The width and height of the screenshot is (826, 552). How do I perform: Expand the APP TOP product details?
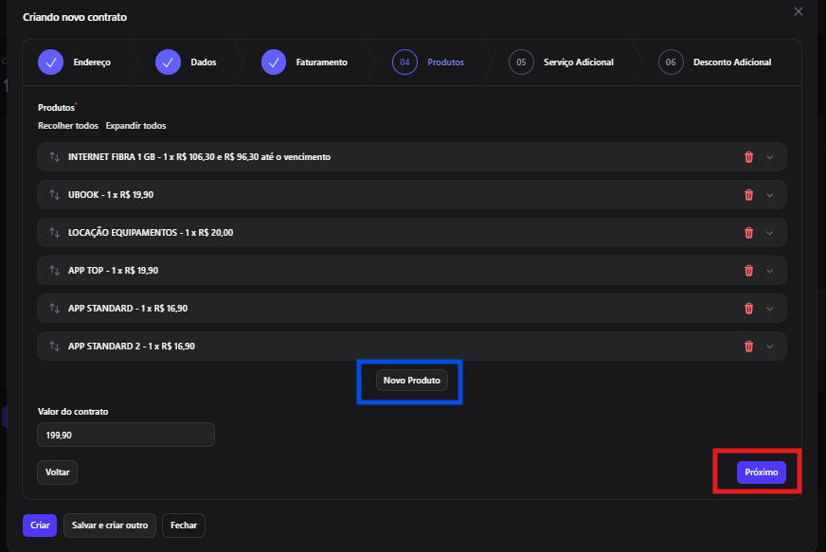tap(769, 271)
